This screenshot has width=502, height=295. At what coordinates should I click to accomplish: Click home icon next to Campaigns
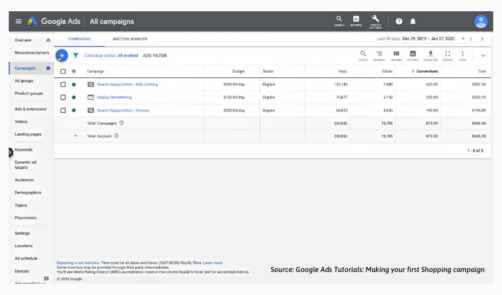48,68
